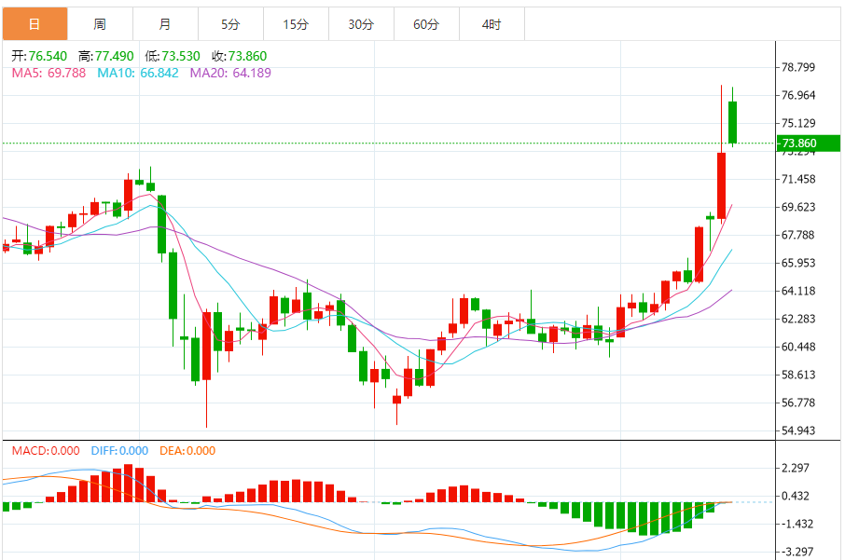The width and height of the screenshot is (845, 560).
Task: Open the 4时 timeframe tab
Action: [492, 24]
